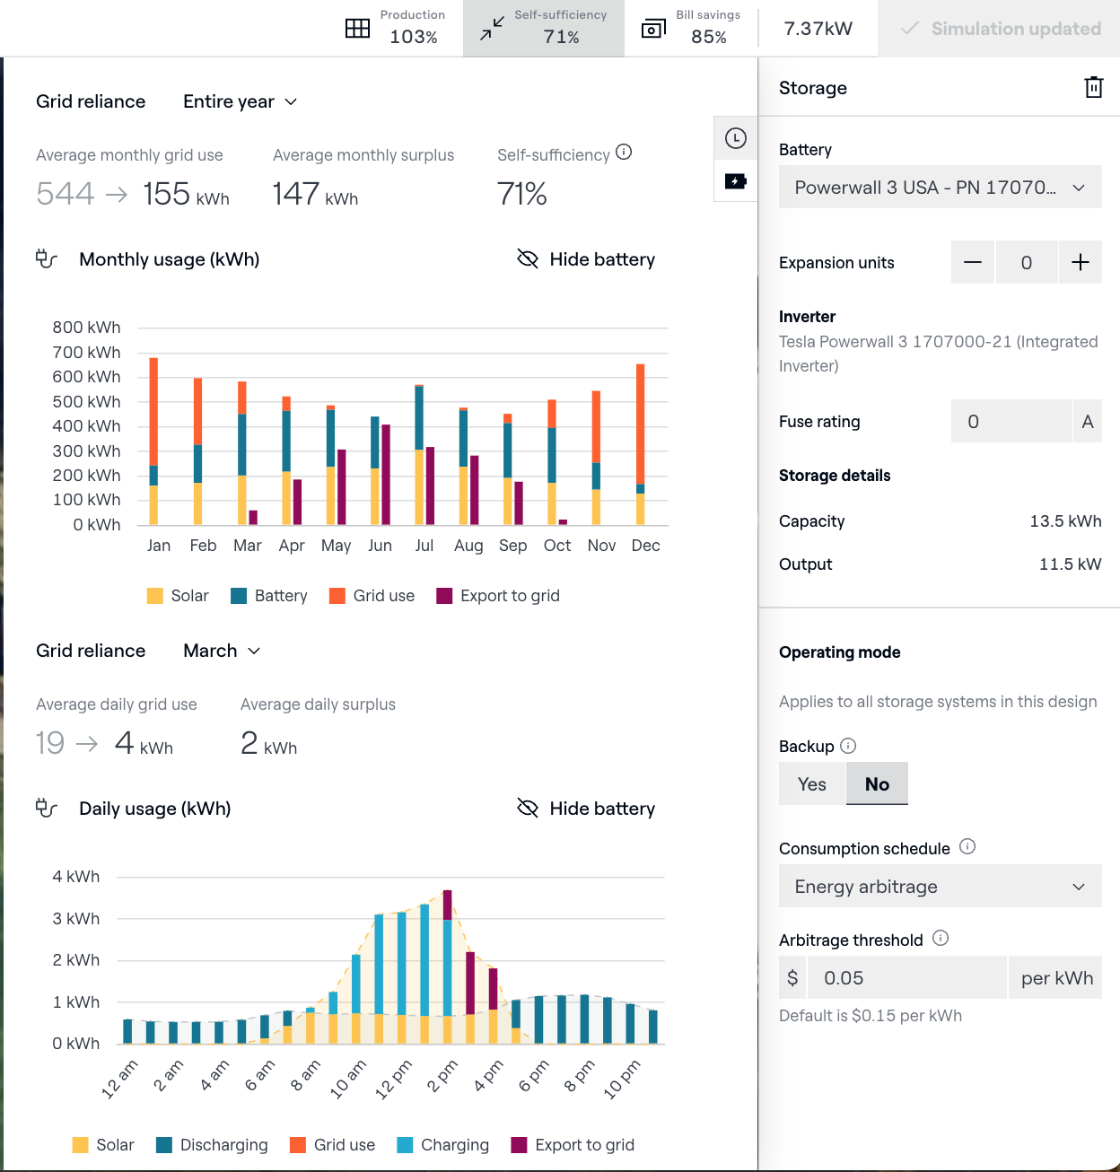View Consumption schedule info tooltip icon
The height and width of the screenshot is (1172, 1120).
pyautogui.click(x=967, y=846)
